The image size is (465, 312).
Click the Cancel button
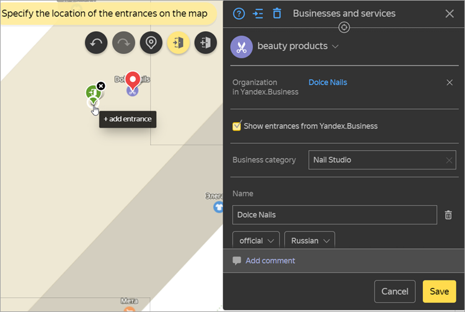coord(395,292)
